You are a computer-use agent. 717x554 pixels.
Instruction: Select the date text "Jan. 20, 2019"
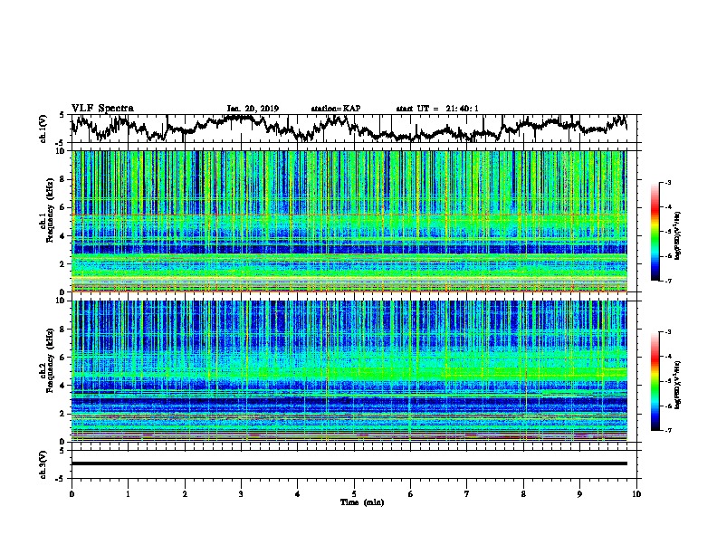[253, 109]
